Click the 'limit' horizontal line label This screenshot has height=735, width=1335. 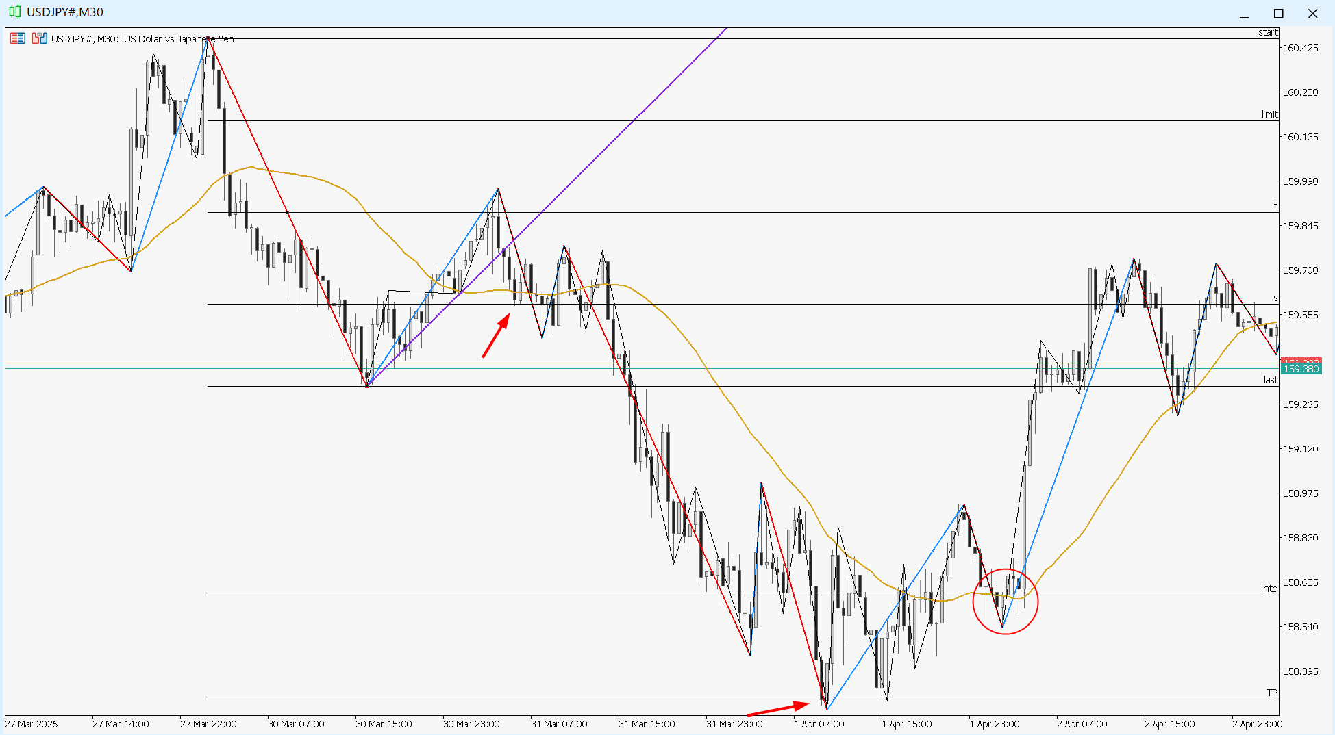(1269, 114)
